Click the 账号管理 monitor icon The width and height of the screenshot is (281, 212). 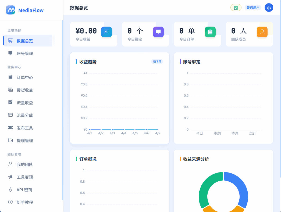point(10,53)
